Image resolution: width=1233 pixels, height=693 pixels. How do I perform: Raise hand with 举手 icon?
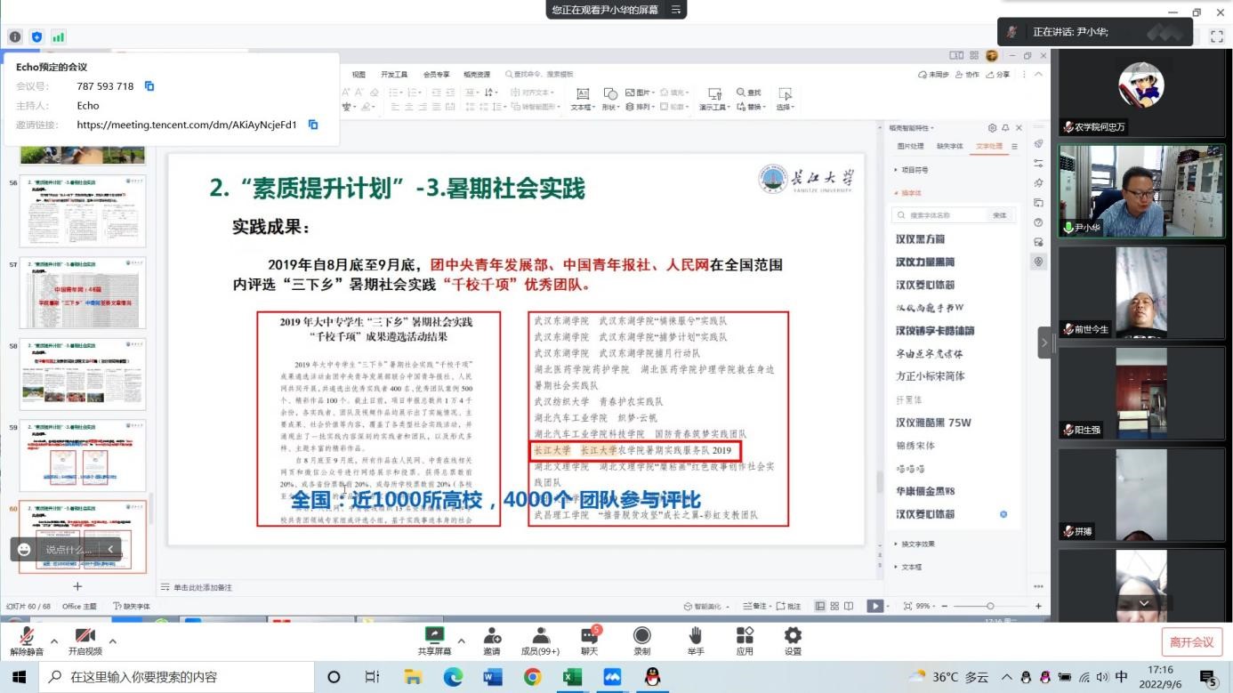695,641
